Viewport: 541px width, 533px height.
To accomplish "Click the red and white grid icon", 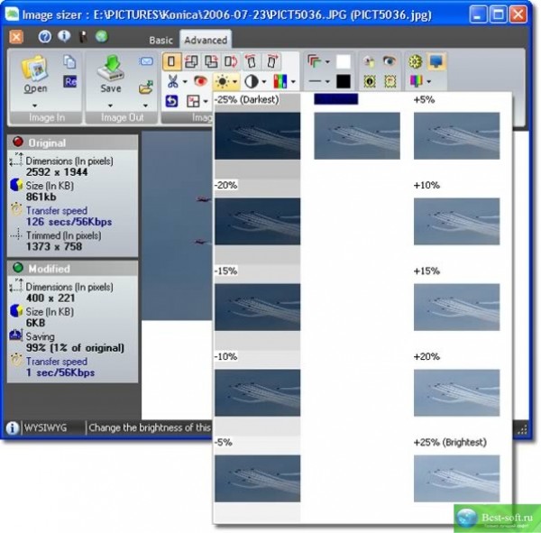I will [x=193, y=101].
